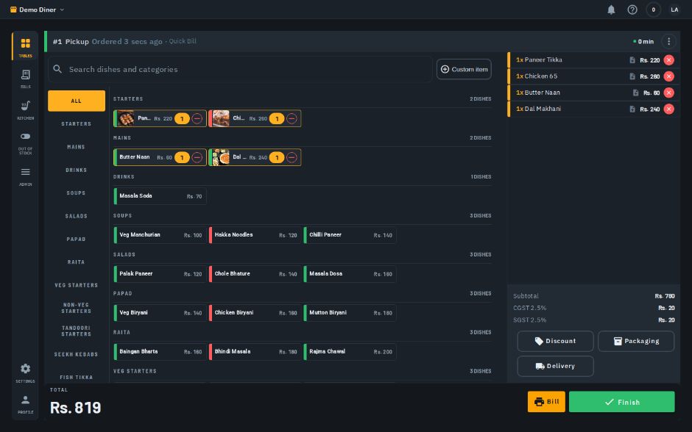692x432 pixels.
Task: Focus the search dishes and categories field
Action: click(x=241, y=69)
